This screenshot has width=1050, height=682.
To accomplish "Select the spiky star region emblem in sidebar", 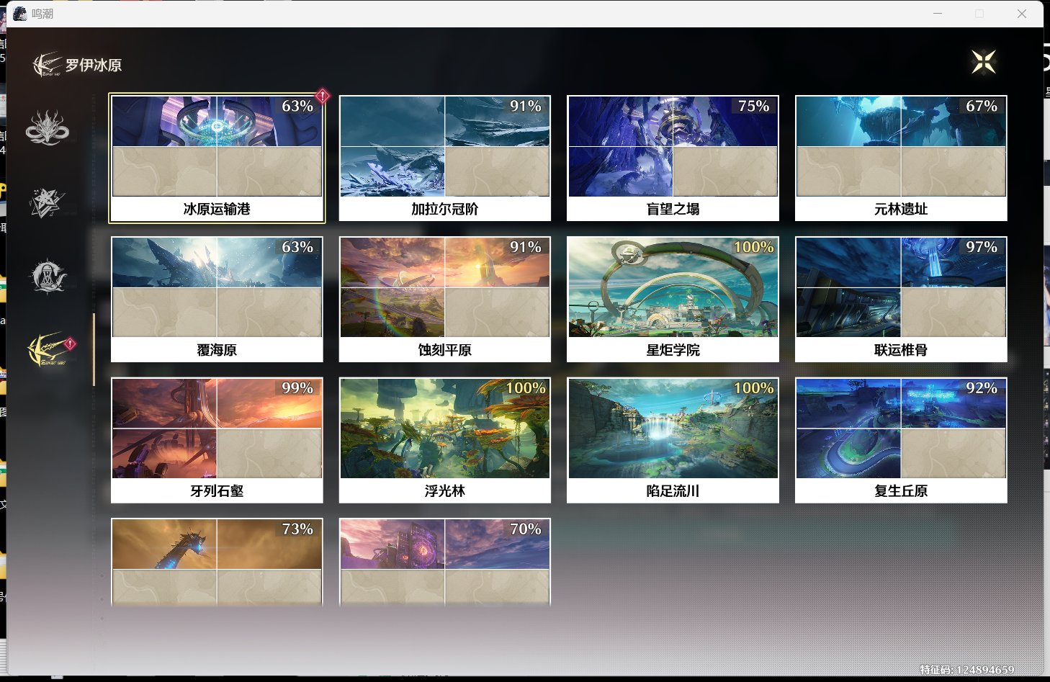I will pyautogui.click(x=47, y=202).
